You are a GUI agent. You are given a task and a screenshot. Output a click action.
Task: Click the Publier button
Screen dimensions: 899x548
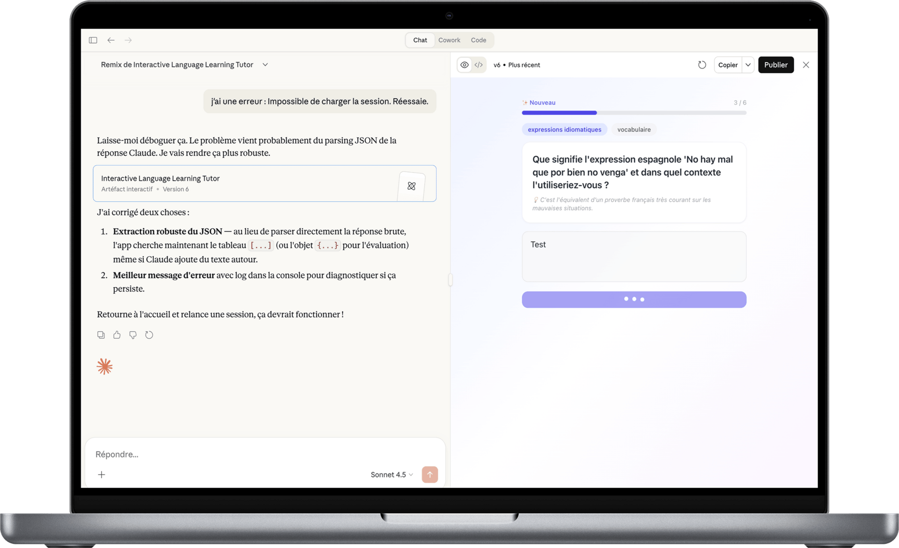pos(775,65)
